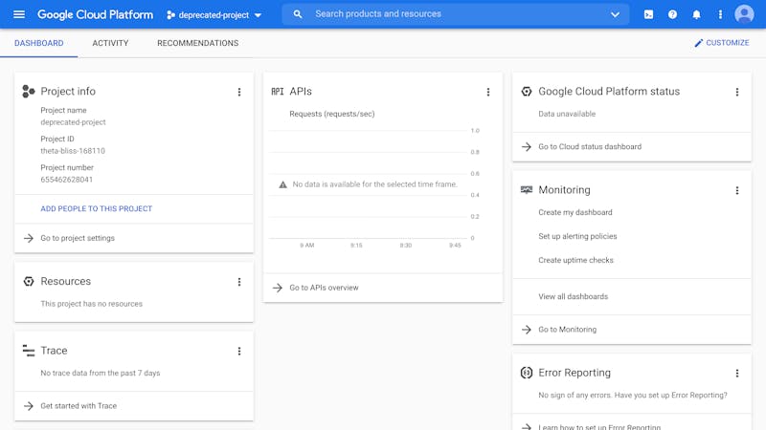Open the hamburger navigation menu

(x=19, y=14)
